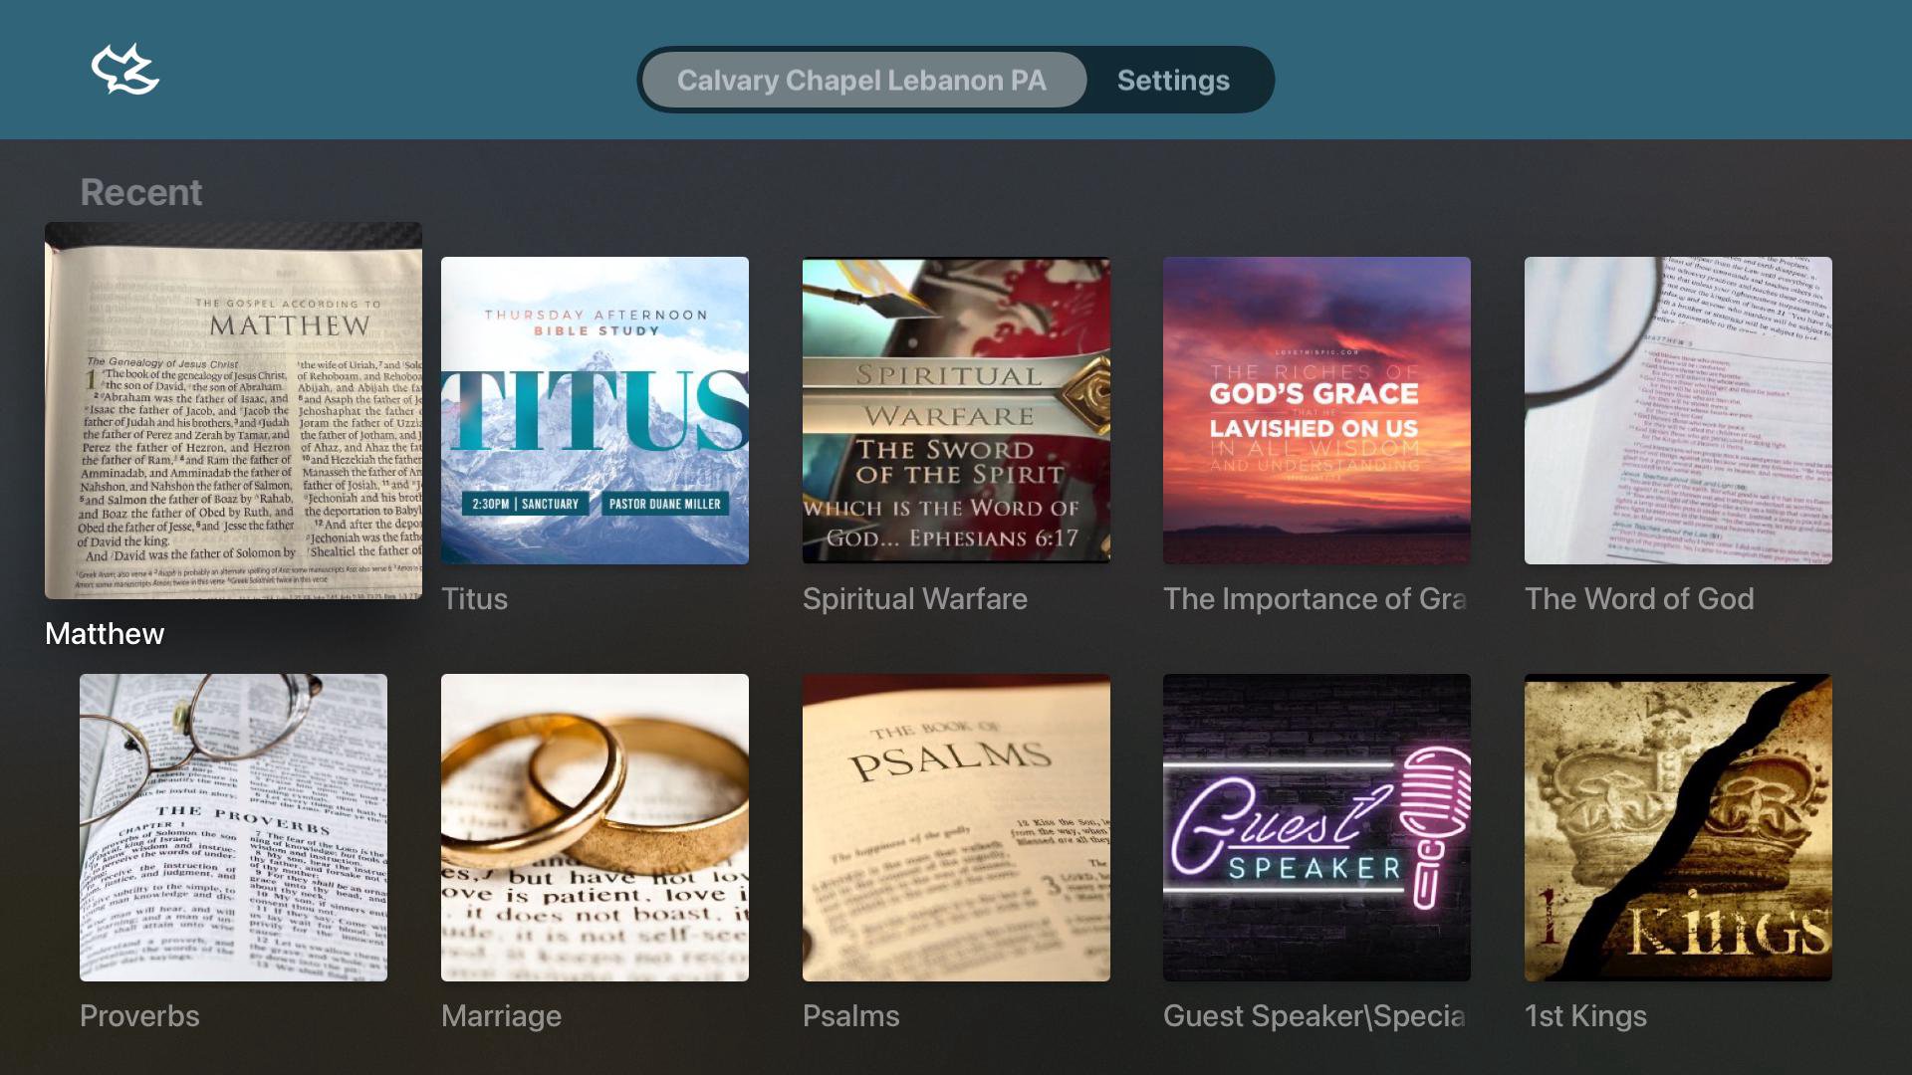Open the Psalms book thumbnail

point(956,827)
